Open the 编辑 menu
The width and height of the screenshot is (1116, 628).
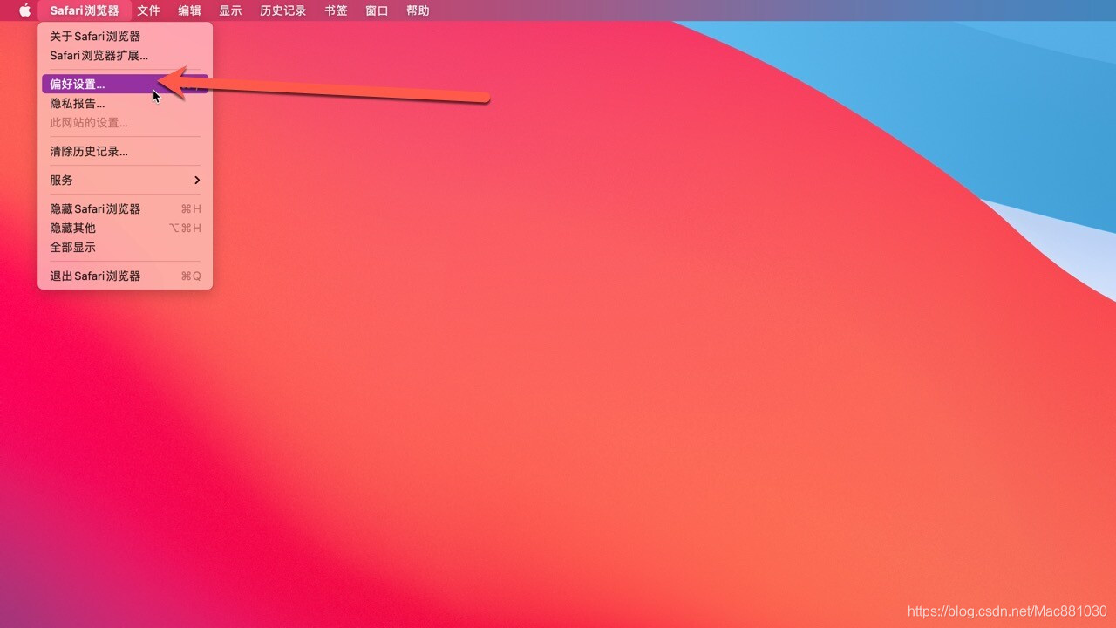click(189, 10)
